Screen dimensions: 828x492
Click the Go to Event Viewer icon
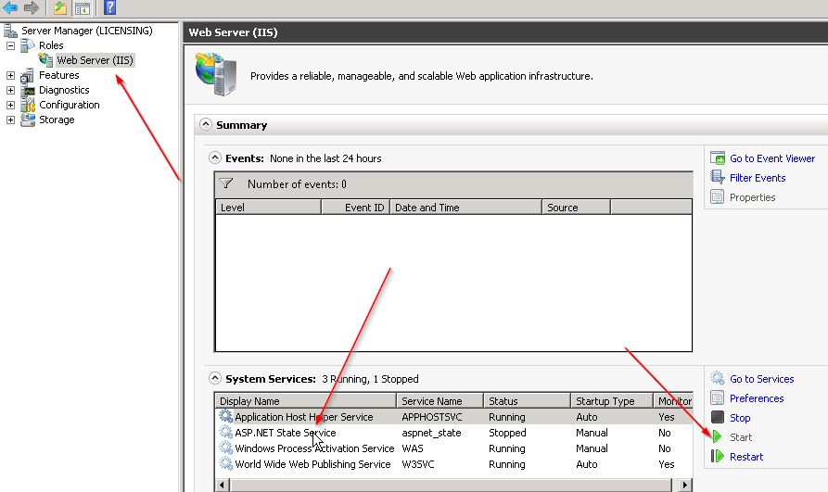pos(718,158)
